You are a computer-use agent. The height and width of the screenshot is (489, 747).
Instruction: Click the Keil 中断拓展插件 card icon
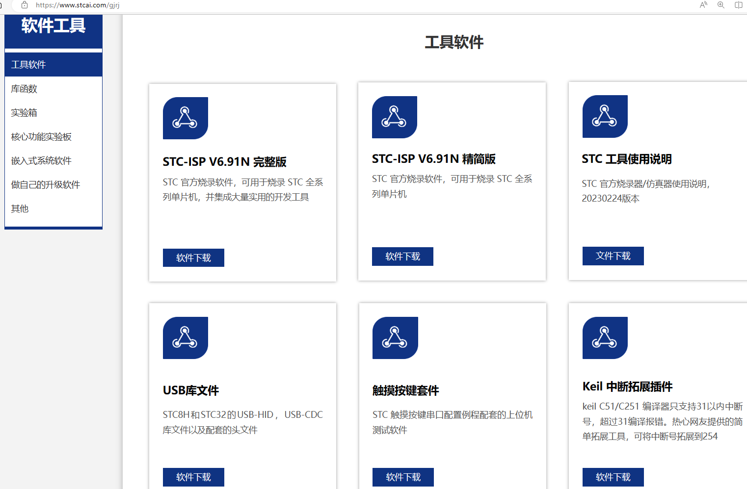pos(605,338)
